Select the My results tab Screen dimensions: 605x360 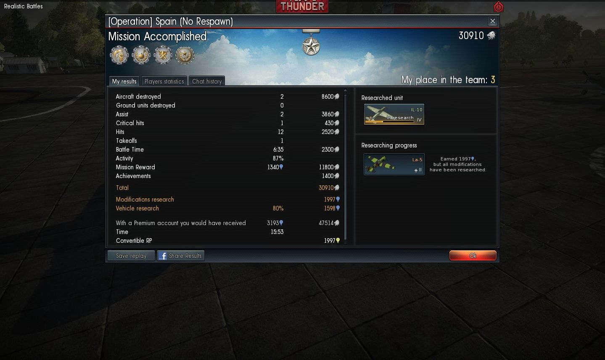[x=124, y=81]
